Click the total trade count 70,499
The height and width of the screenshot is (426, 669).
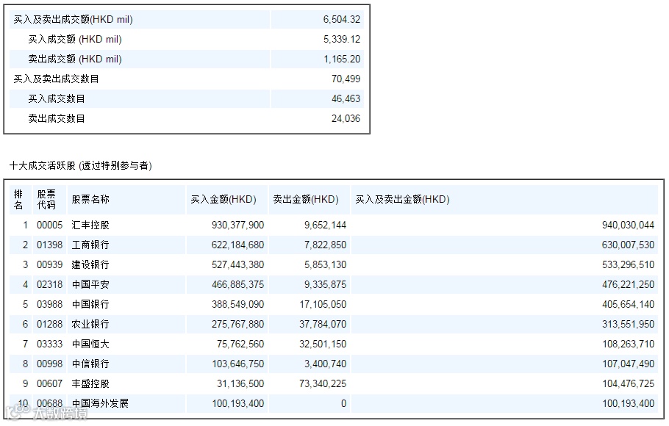[346, 79]
